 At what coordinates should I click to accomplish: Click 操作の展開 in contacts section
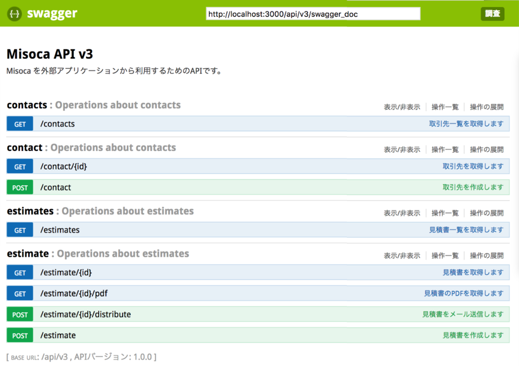[487, 107]
